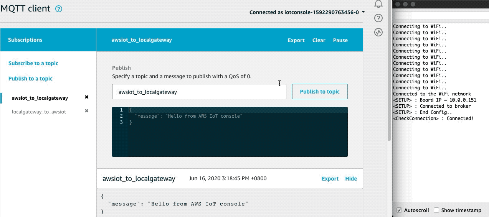The image size is (489, 217).
Task: Click the Publish to topic button
Action: [320, 92]
